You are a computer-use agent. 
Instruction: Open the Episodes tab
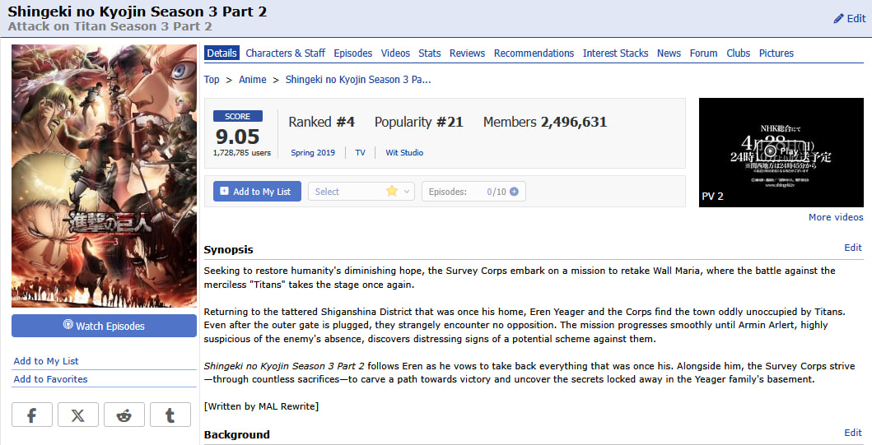352,53
